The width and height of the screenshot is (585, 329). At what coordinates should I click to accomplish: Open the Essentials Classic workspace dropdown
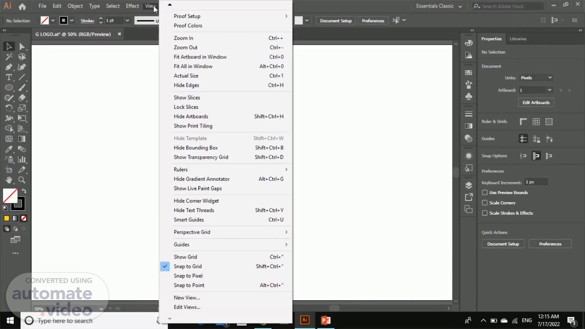coord(439,6)
